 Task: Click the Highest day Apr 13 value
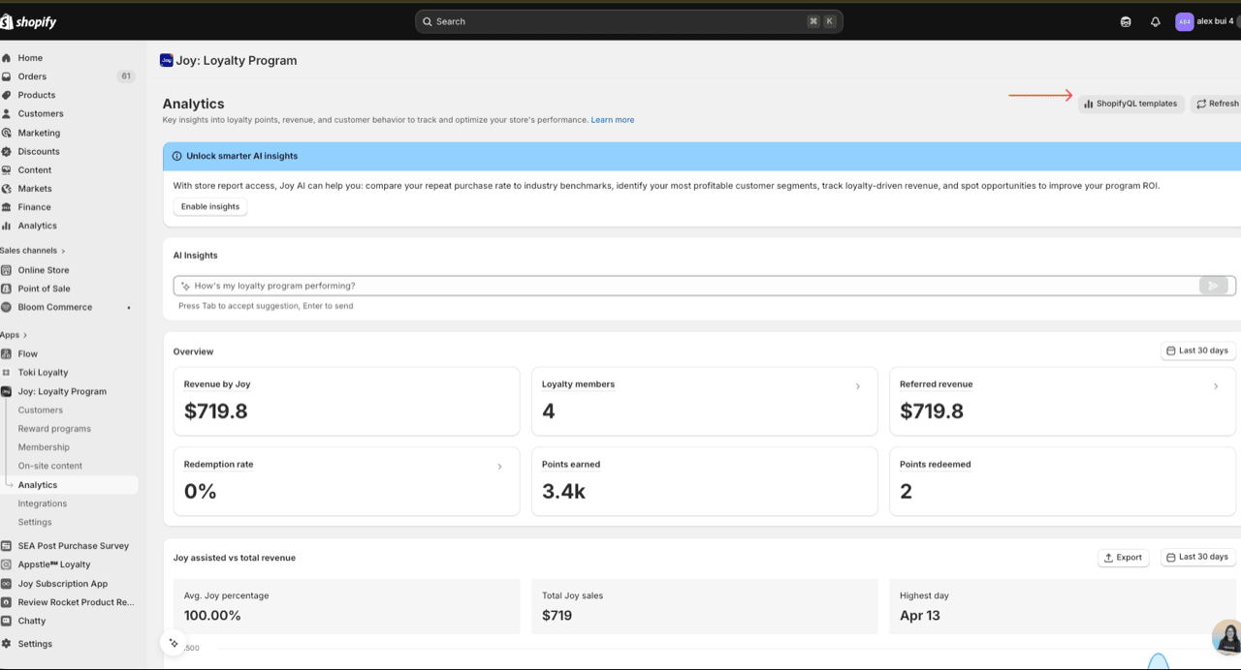(920, 616)
